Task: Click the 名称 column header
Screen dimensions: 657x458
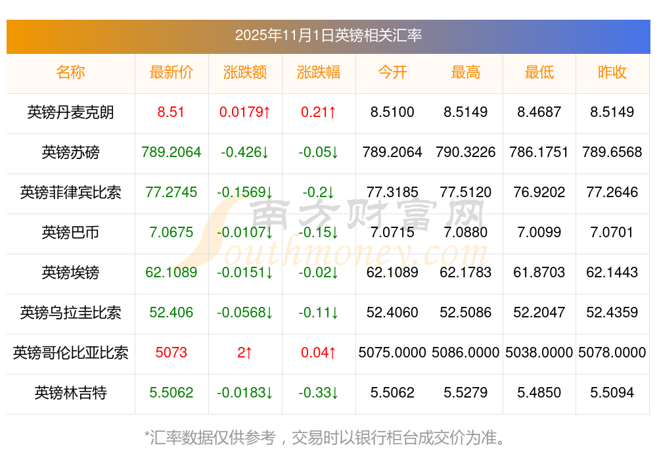Action: tap(70, 73)
